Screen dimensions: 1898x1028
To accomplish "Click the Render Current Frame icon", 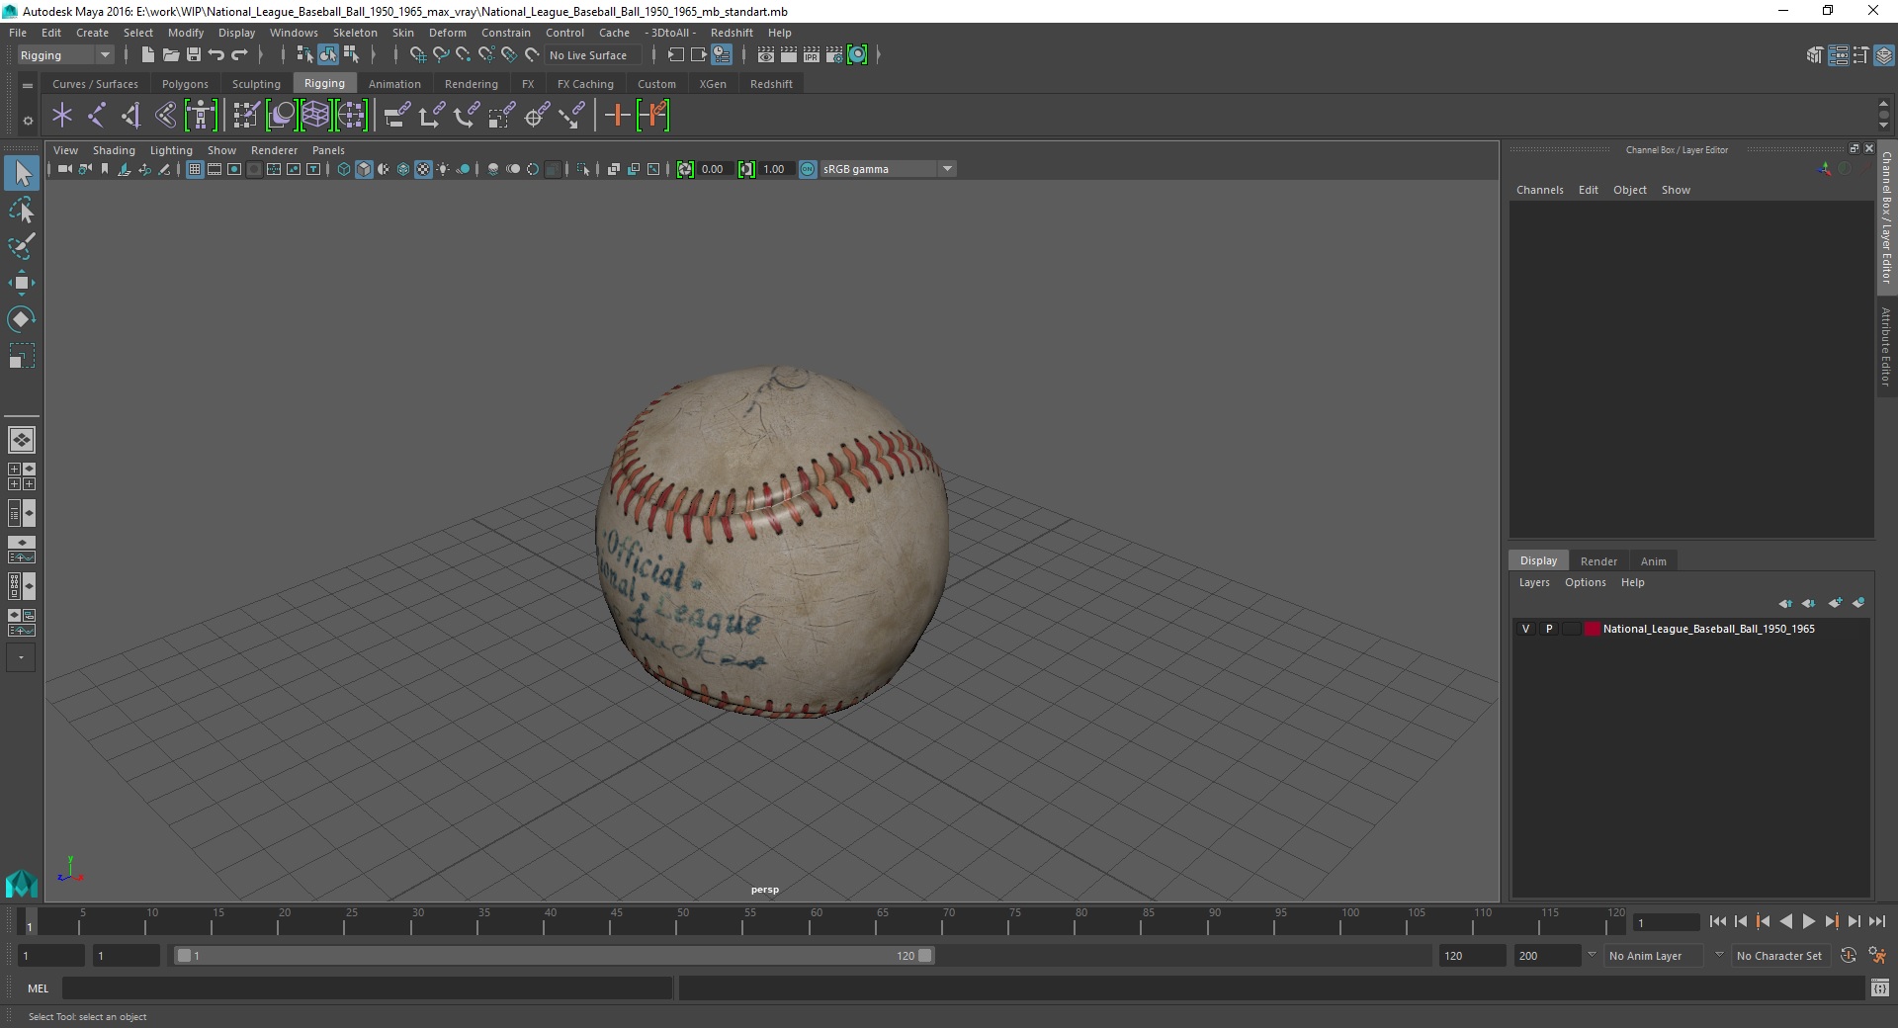I will (x=789, y=55).
